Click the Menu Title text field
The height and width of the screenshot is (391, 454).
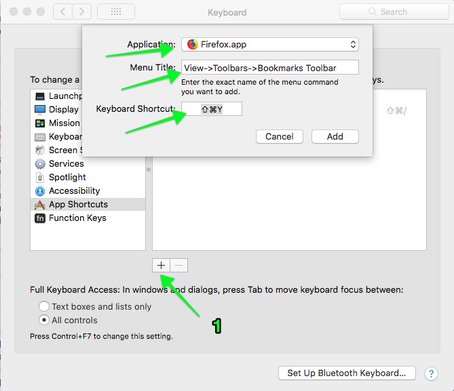[270, 67]
